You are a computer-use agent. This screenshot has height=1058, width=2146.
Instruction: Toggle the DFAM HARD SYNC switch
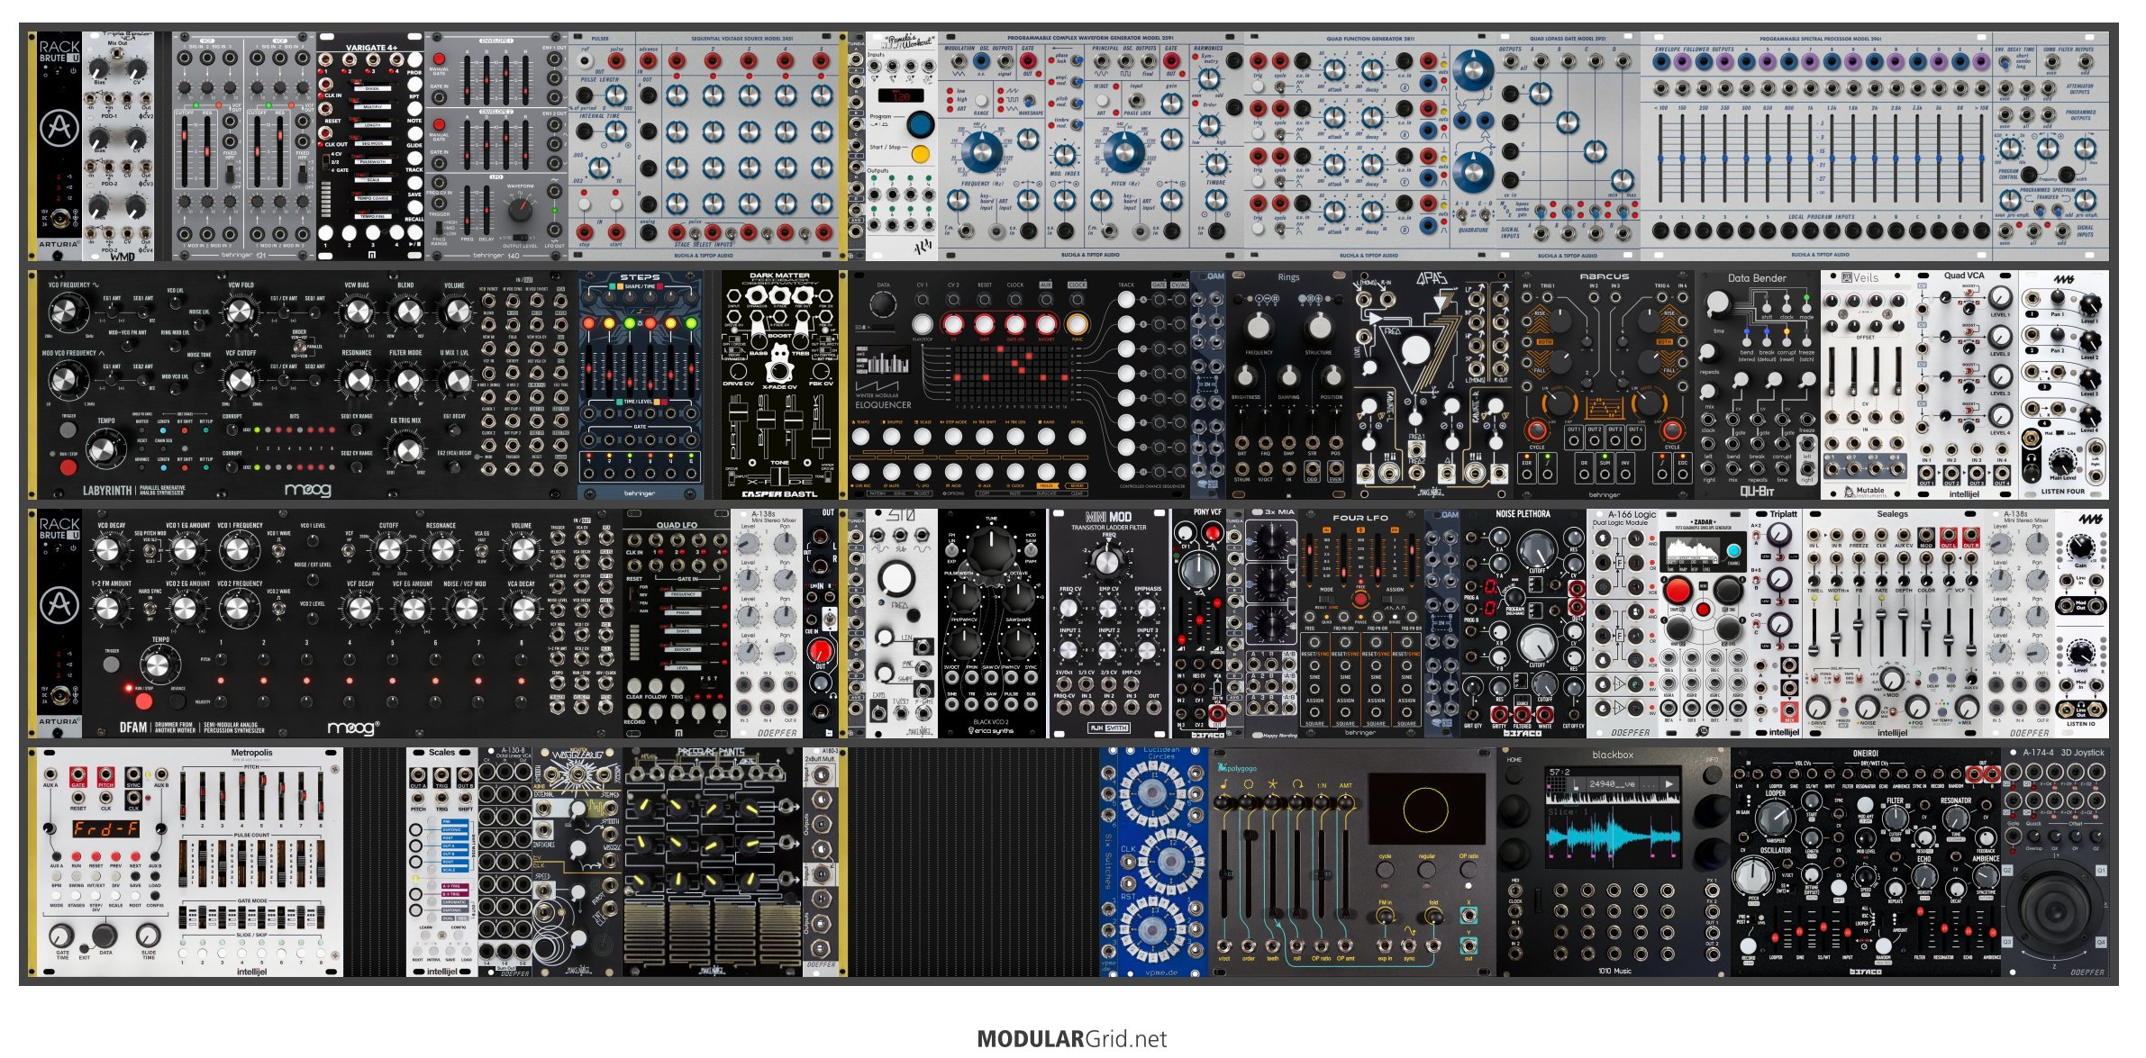[150, 608]
